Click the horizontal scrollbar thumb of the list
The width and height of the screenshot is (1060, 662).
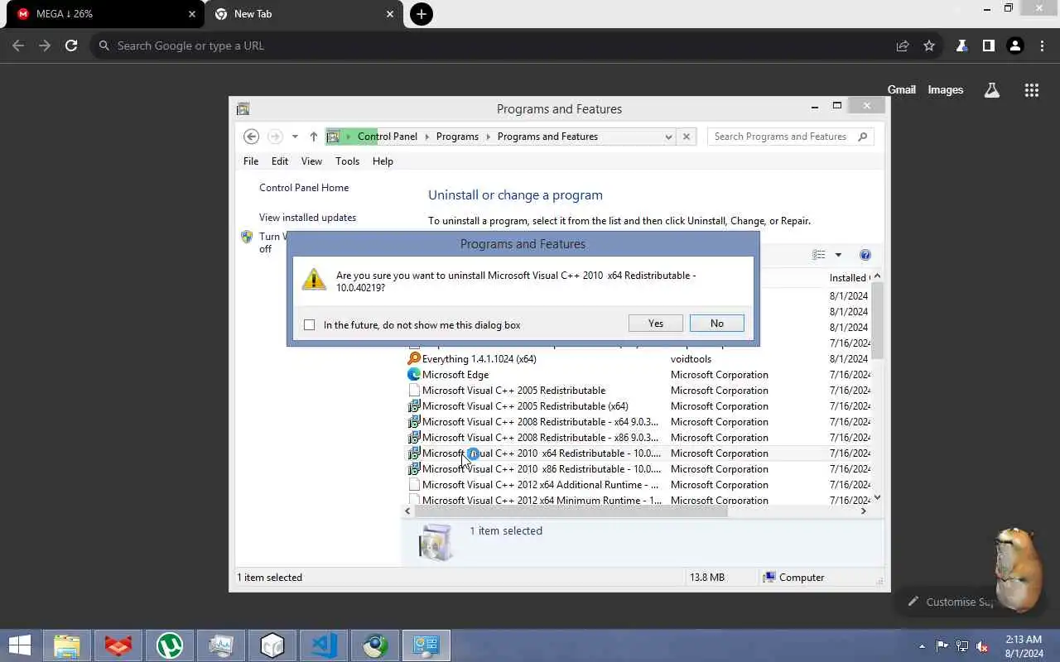pyautogui.click(x=571, y=511)
